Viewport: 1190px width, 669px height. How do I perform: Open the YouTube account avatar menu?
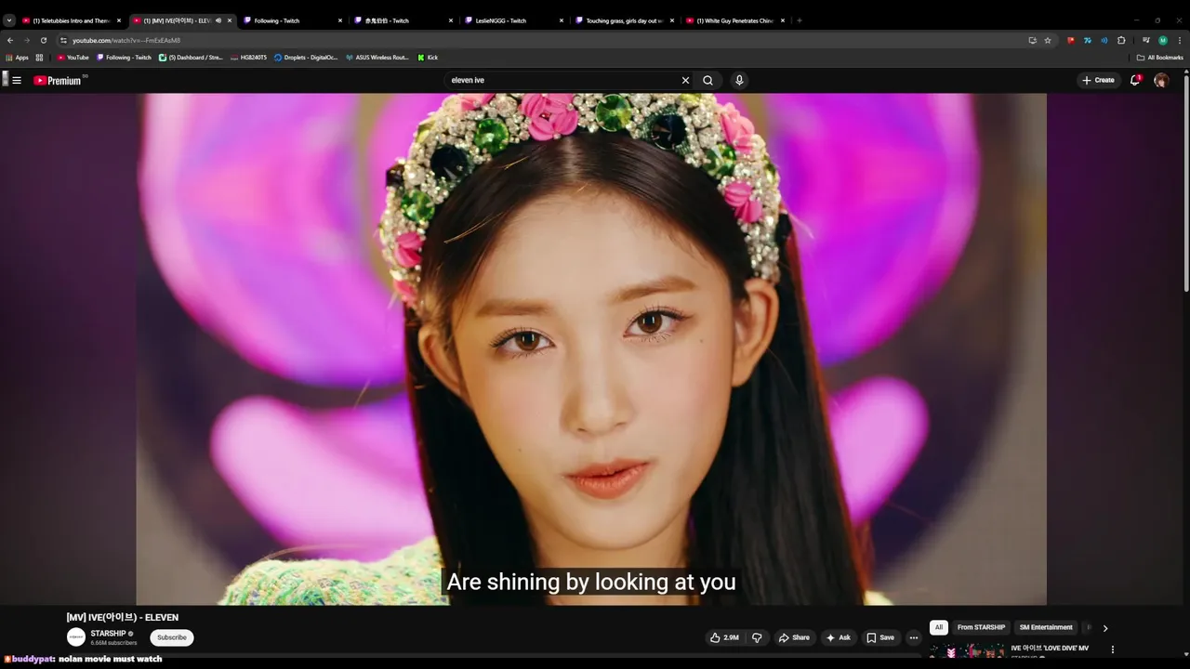1161,80
